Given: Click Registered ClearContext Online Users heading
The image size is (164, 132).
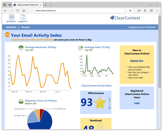Looking at the screenshot, I should (137, 94).
